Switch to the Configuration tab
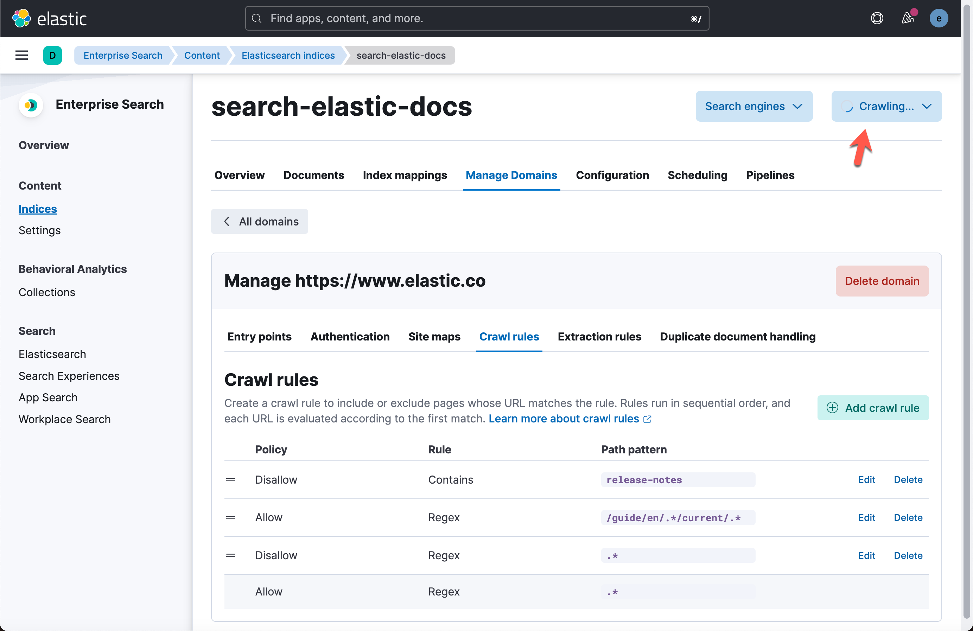The image size is (973, 631). coord(612,175)
